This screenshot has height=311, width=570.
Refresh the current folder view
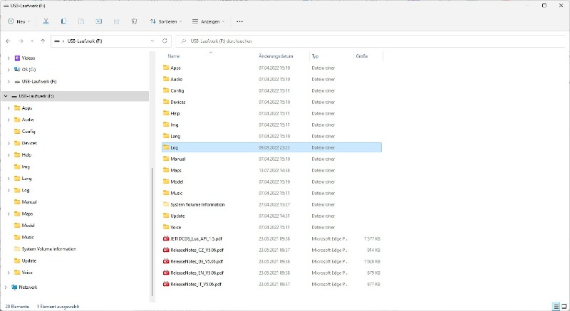tap(165, 41)
